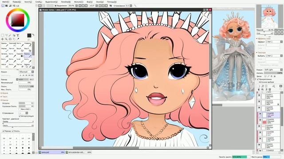Select layer Слой29
284x159 pixels.
point(269,121)
